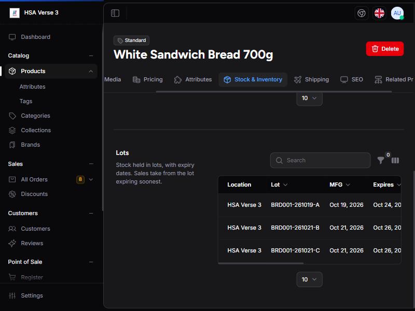Open Categories in the sidebar

tap(51, 116)
